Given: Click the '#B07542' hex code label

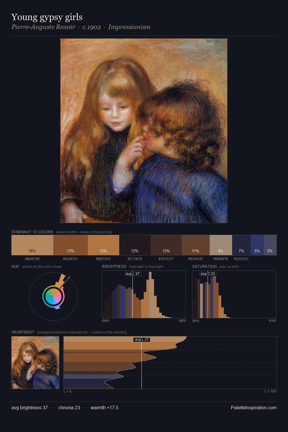Looking at the screenshot, I should tap(103, 259).
